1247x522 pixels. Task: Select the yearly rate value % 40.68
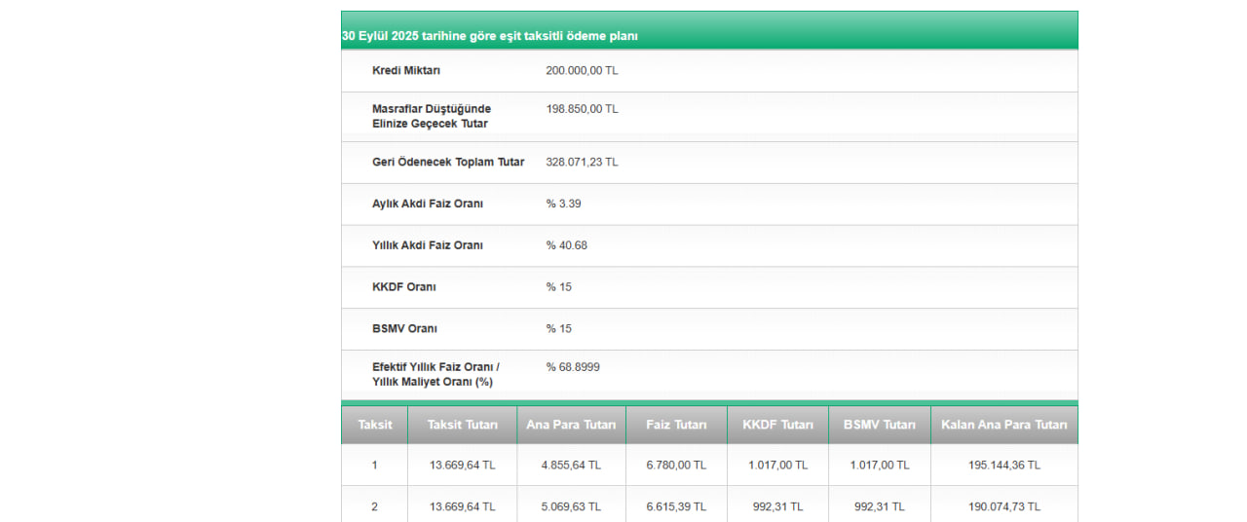(x=567, y=245)
